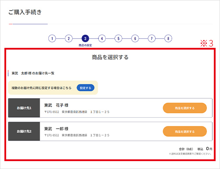Click recipient name 東武 花子 様
This screenshot has height=169, width=220.
point(56,105)
